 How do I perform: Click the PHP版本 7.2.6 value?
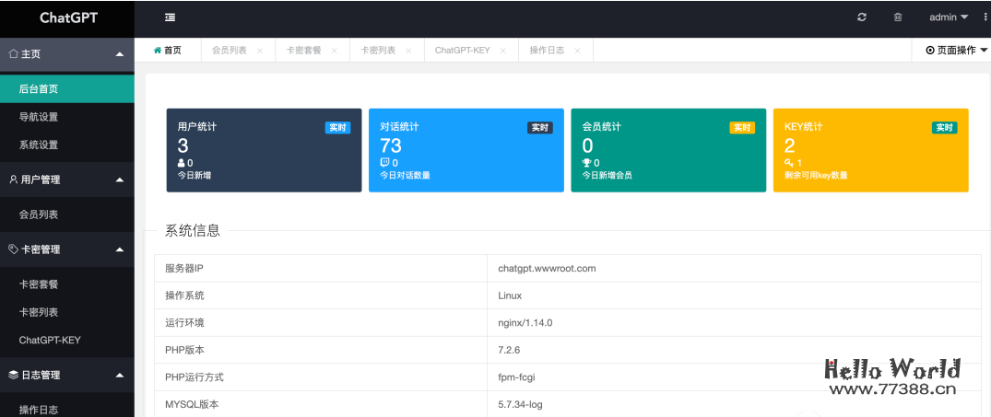[x=509, y=350]
